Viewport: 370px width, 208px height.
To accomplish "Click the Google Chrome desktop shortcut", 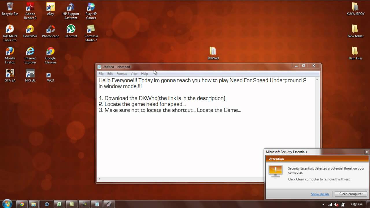I will coord(51,55).
